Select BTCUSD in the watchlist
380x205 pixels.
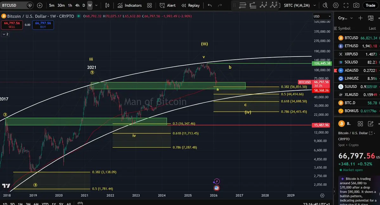(357, 38)
